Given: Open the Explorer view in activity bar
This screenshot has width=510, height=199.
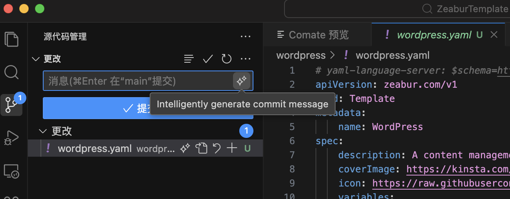Looking at the screenshot, I should pyautogui.click(x=11, y=40).
